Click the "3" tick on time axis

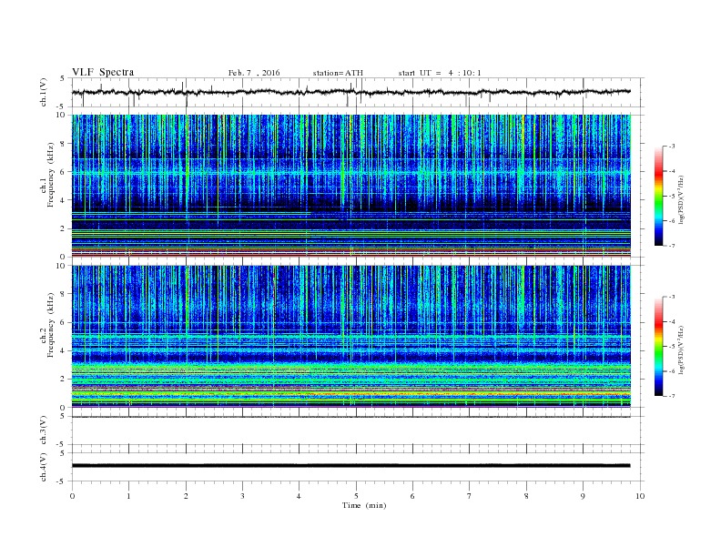tap(242, 496)
